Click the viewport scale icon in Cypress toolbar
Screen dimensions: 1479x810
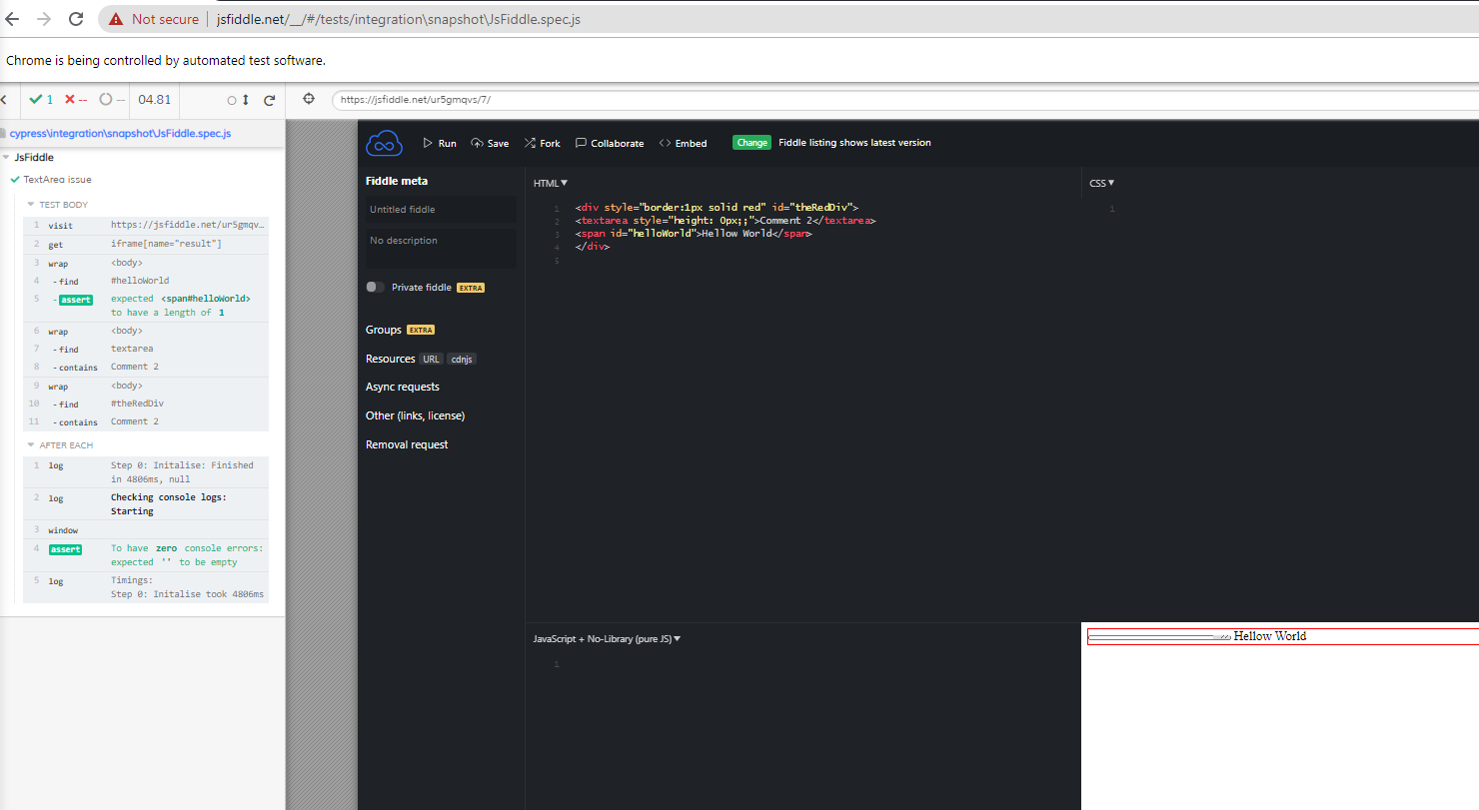pyautogui.click(x=245, y=100)
